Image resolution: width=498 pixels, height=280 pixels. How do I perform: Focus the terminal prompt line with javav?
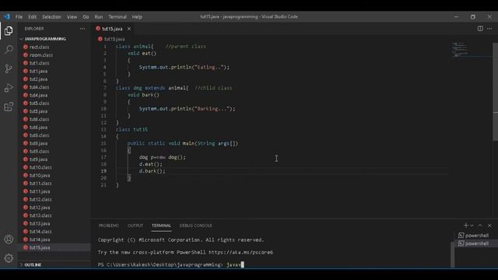click(171, 264)
